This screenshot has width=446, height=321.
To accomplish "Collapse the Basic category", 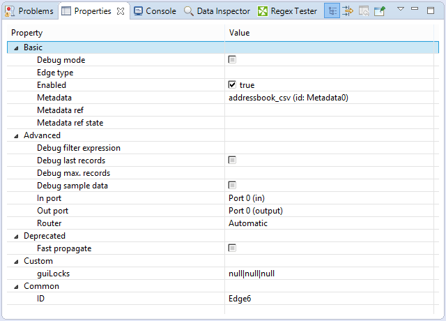I will click(x=16, y=47).
